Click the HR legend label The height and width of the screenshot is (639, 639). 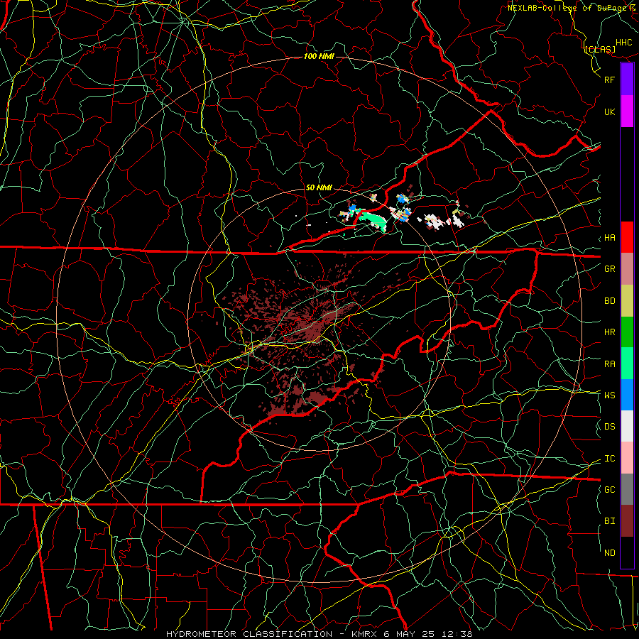point(609,332)
